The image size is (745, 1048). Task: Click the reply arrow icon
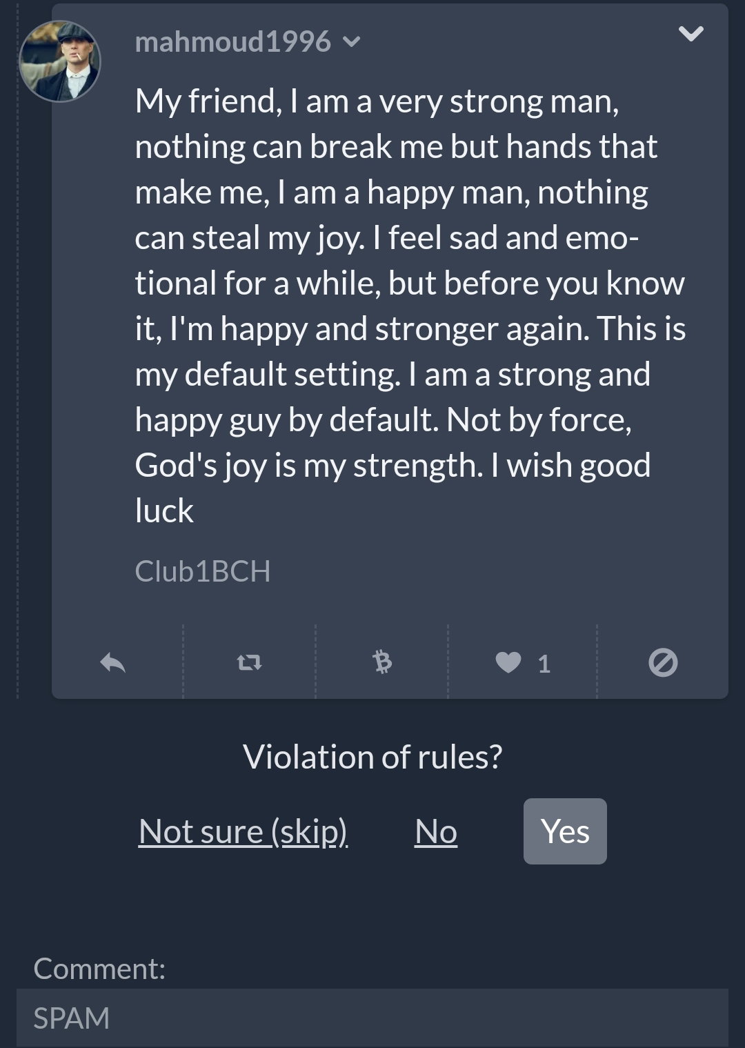pyautogui.click(x=112, y=663)
